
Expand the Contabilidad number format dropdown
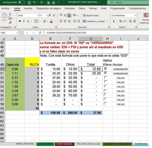[x=135, y=16]
